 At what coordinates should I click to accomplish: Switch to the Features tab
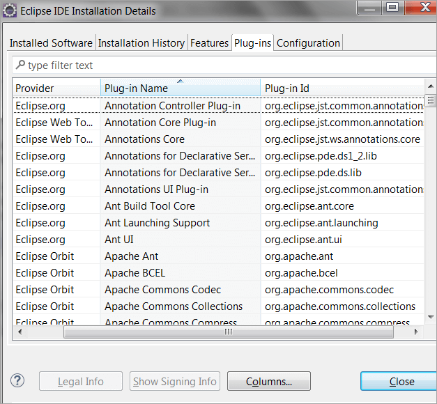(209, 43)
